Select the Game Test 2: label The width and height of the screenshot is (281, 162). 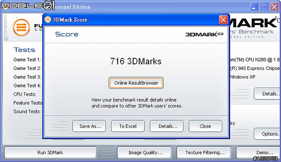pyautogui.click(x=27, y=68)
